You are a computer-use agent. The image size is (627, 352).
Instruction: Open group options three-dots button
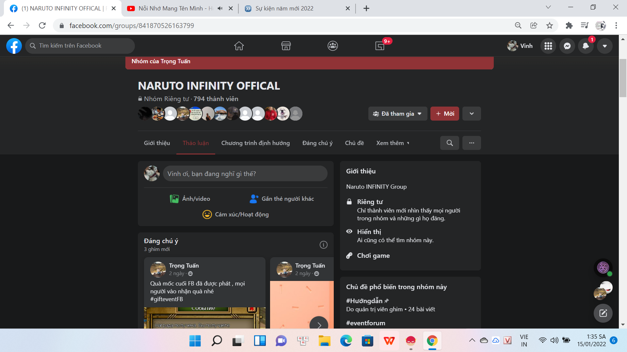coord(472,143)
